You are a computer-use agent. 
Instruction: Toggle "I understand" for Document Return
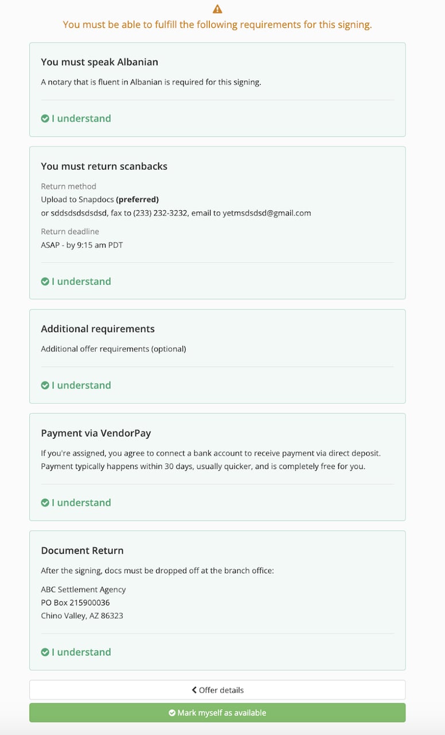76,652
